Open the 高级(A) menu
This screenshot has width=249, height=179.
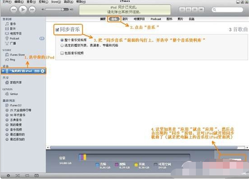click(x=68, y=2)
